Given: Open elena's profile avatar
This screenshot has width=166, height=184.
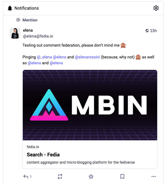Looking at the screenshot, I should click(x=15, y=33).
